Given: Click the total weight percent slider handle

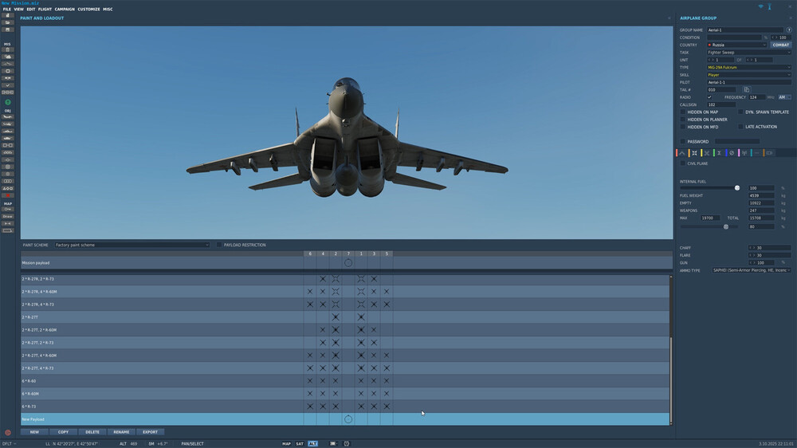Looking at the screenshot, I should (726, 227).
